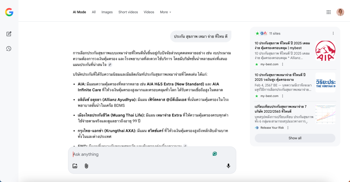Image resolution: width=350 pixels, height=182 pixels.
Task: Open the link icon after first paragraph
Action: (110, 65)
